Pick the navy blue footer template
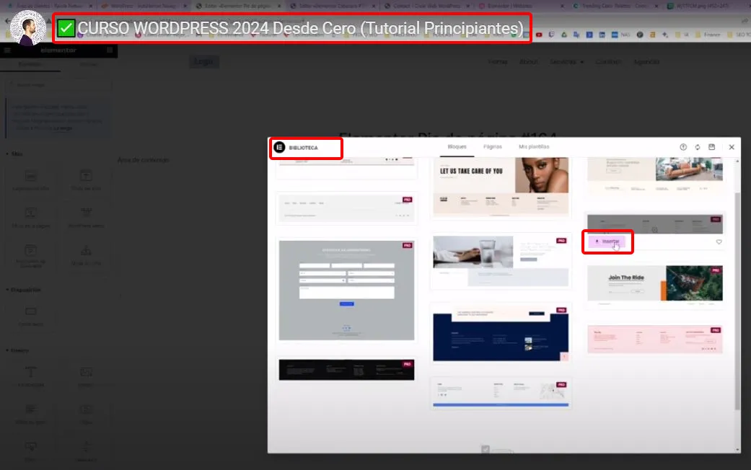 point(501,334)
